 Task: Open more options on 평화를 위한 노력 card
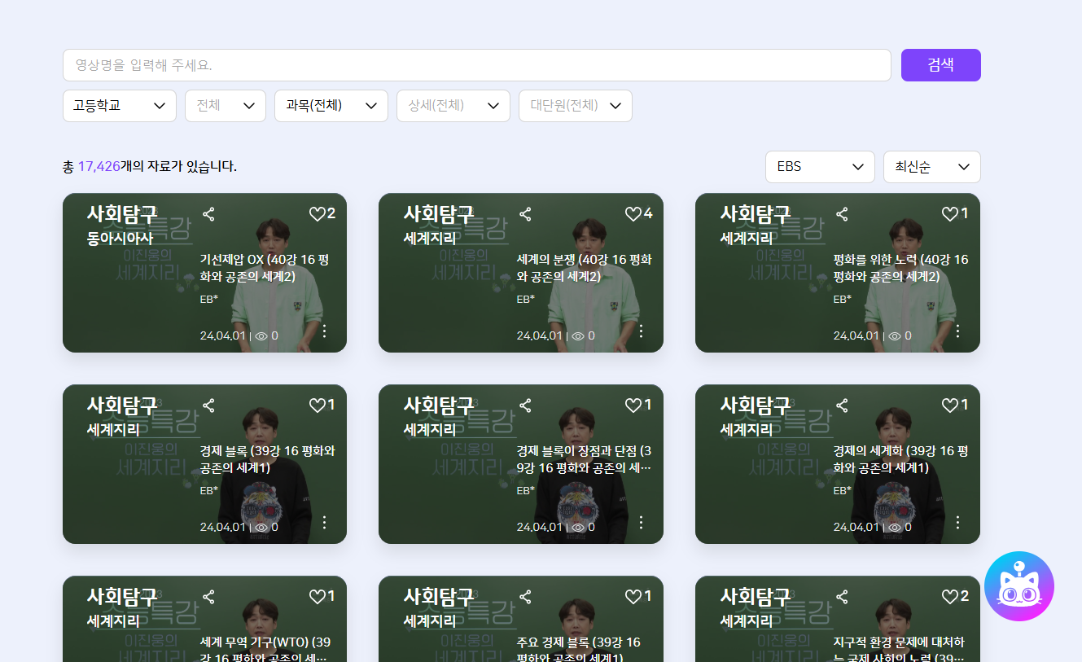[x=957, y=331]
